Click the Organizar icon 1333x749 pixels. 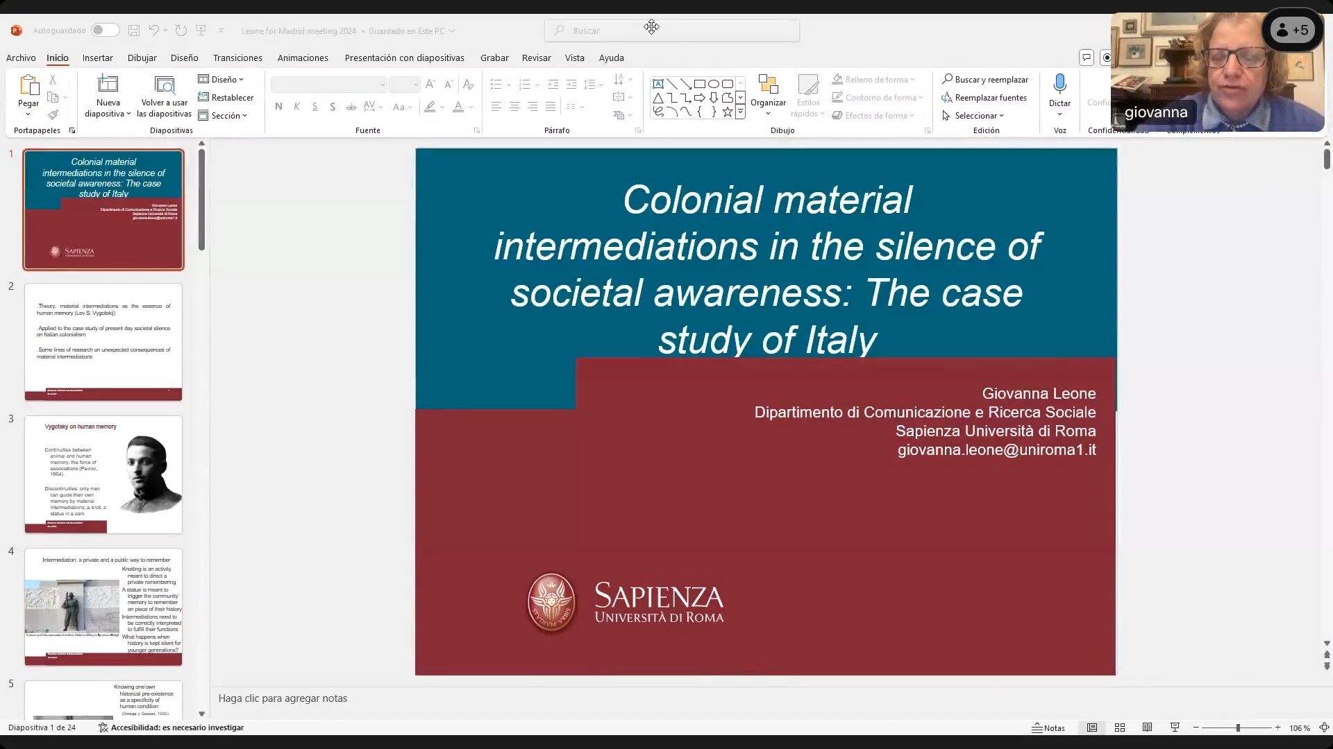click(768, 85)
